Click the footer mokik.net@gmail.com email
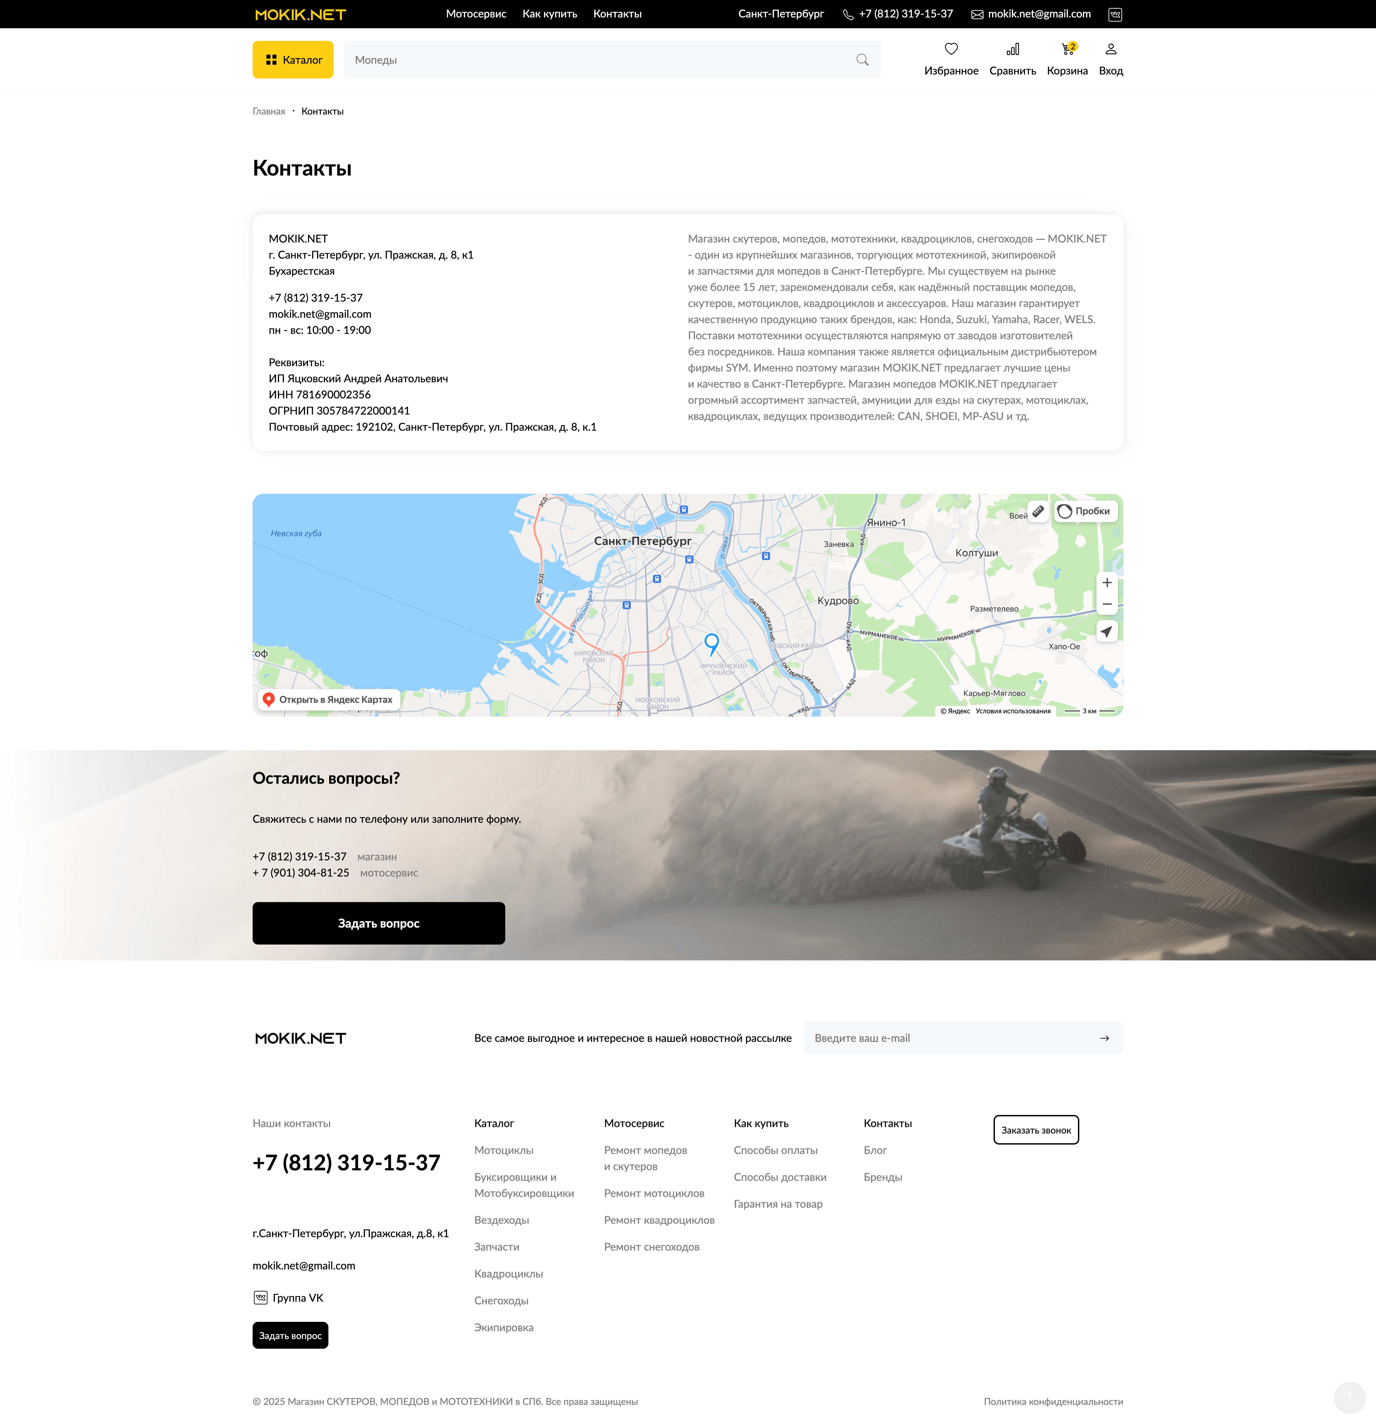Screen dimensions: 1376x1424 point(304,1266)
